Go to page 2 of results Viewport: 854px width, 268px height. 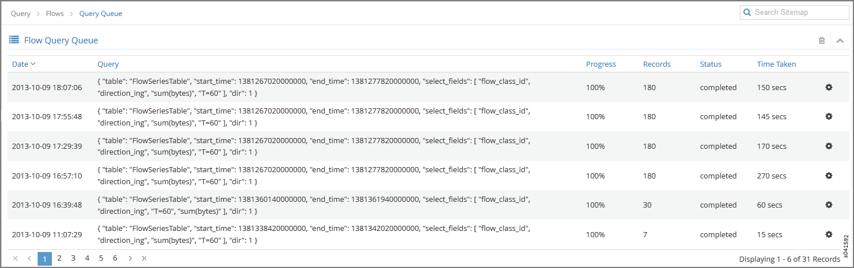tap(59, 258)
